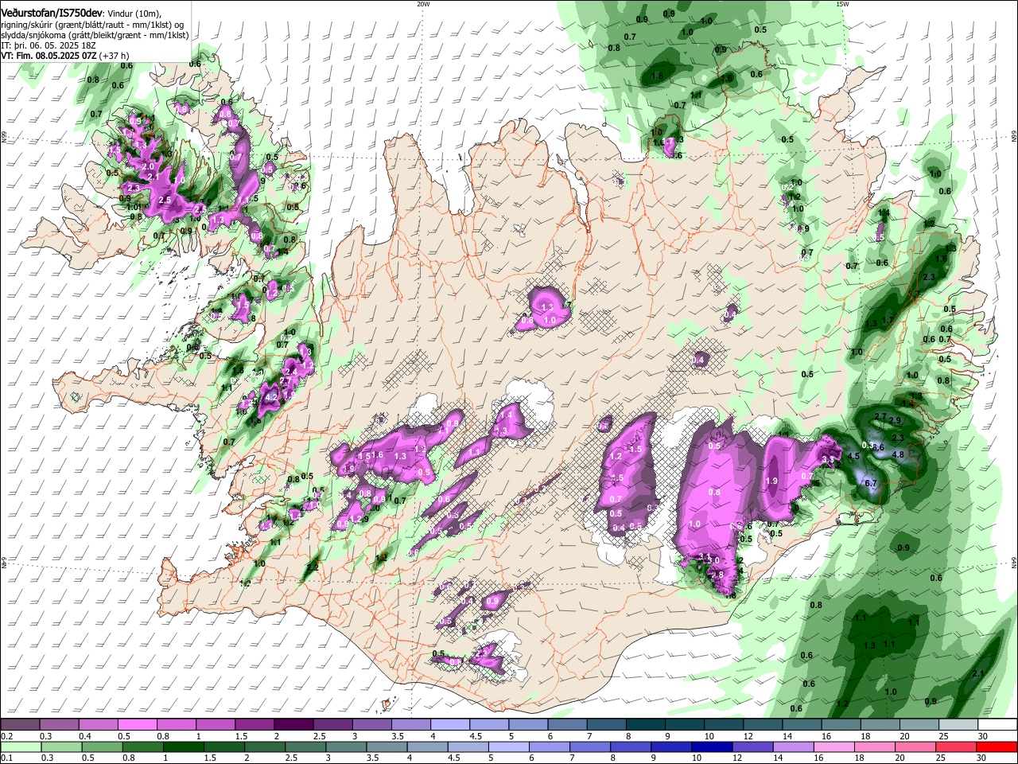Viewport: 1018px width, 764px height.
Task: Select the dark teal 9 swatch in the snow legend
Action: coord(685,725)
